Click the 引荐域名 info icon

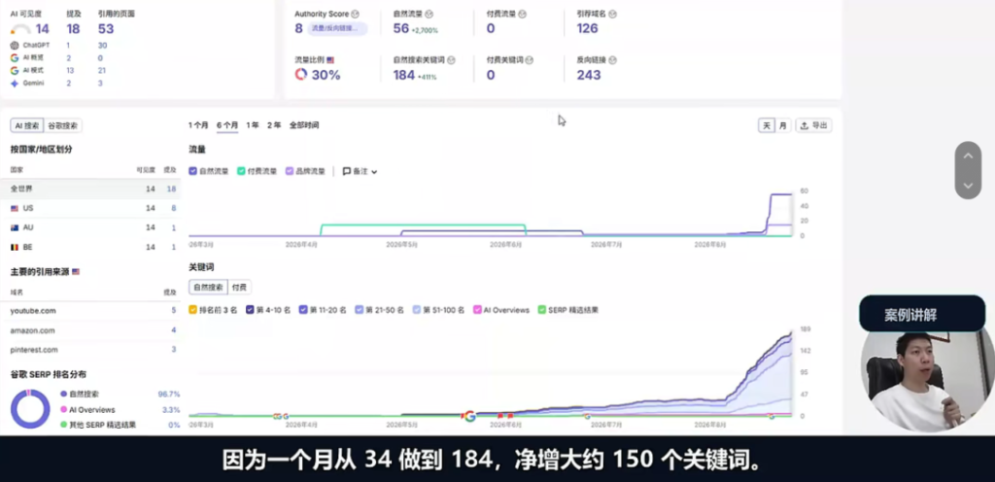612,14
